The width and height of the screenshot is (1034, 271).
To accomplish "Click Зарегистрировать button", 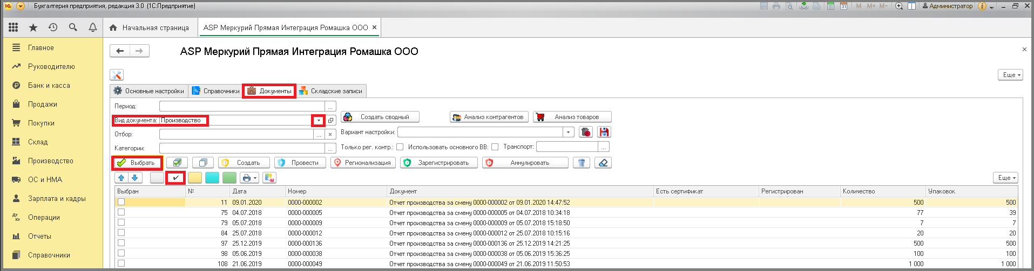I will pos(439,163).
